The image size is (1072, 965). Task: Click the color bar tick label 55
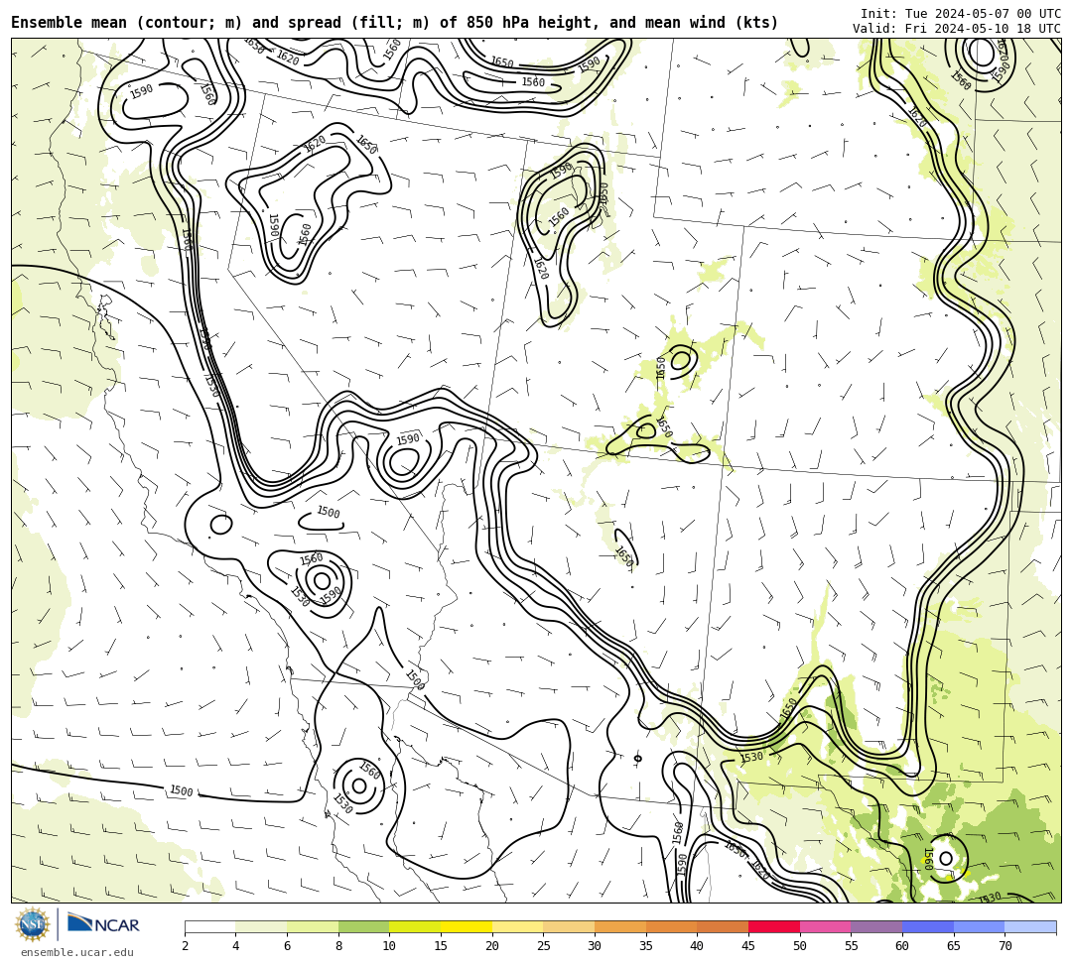click(x=852, y=946)
